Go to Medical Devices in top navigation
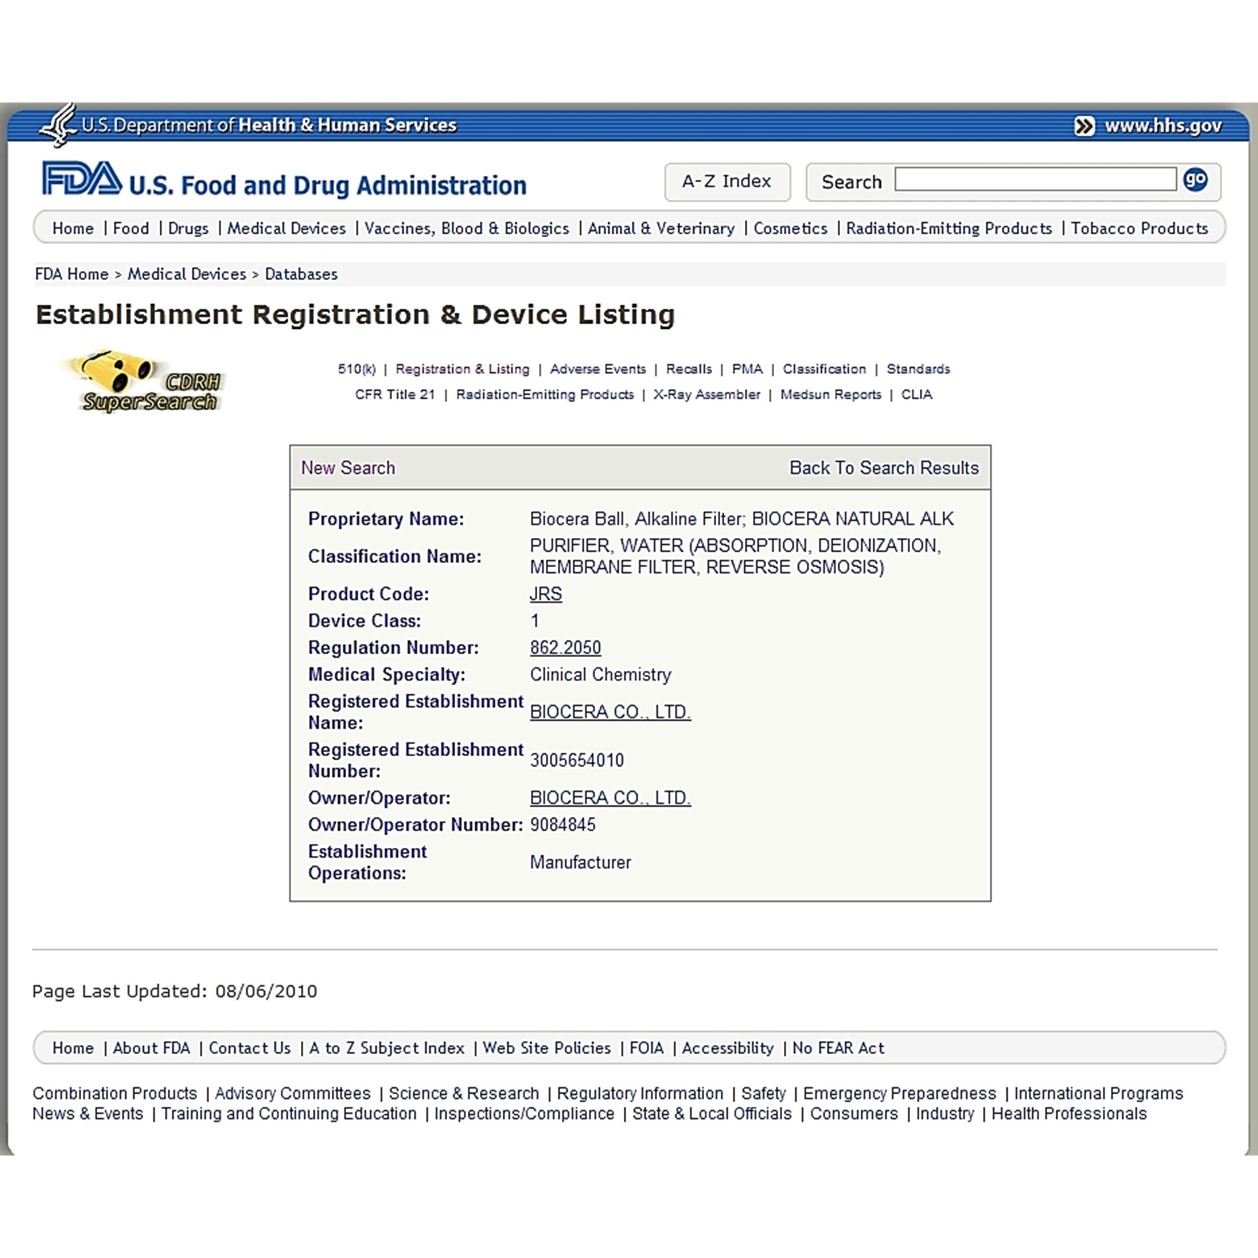The height and width of the screenshot is (1258, 1258). coord(286,228)
